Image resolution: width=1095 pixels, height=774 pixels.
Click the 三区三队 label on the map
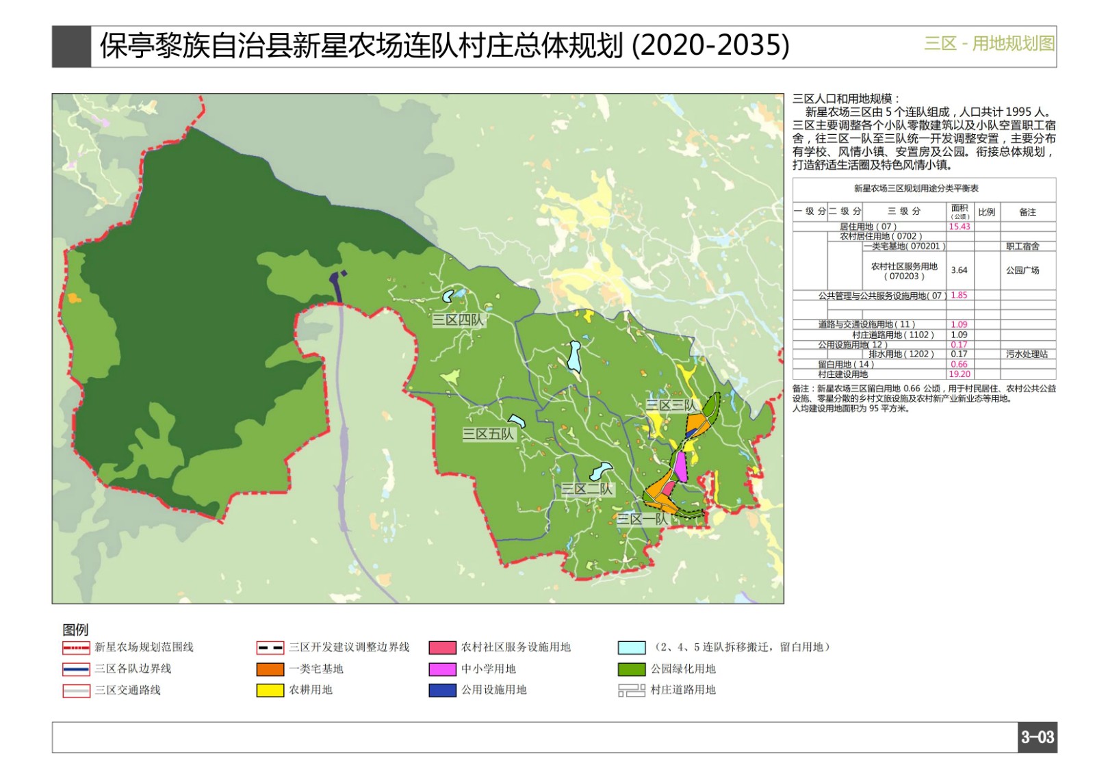(671, 405)
